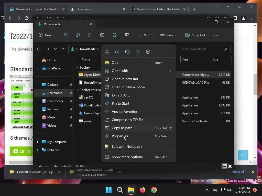
Task: Click the search magnifier in Search Downloads box
Action: click(x=225, y=49)
